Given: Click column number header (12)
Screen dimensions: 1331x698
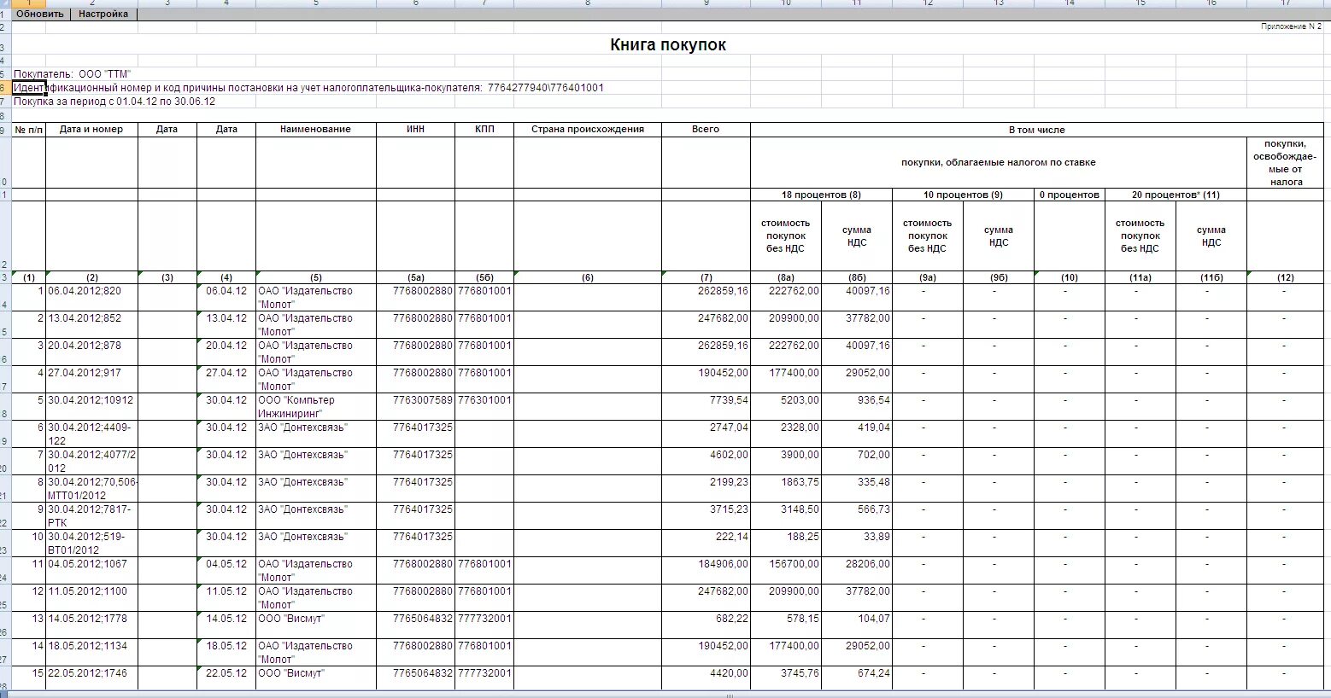Looking at the screenshot, I should [x=1285, y=277].
